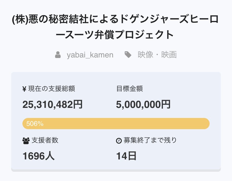The image size is (232, 181).
Task: Click the second title line with 弁償プロジェクト
Action: click(115, 35)
